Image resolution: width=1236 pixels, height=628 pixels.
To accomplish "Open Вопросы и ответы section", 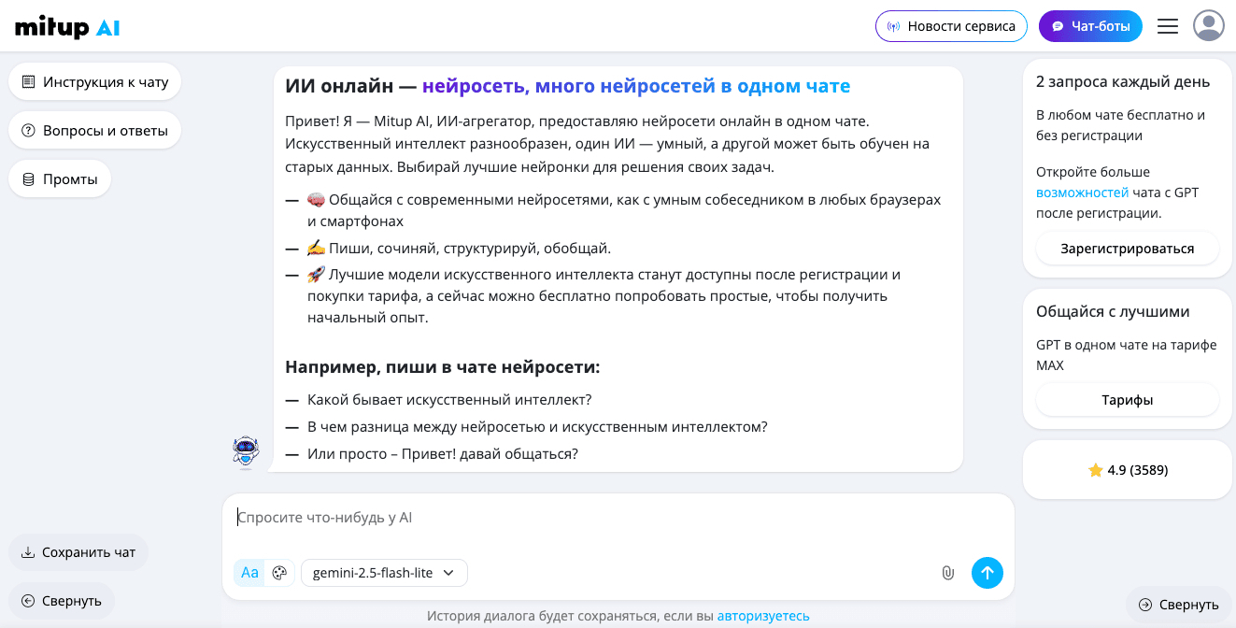I will coord(94,131).
